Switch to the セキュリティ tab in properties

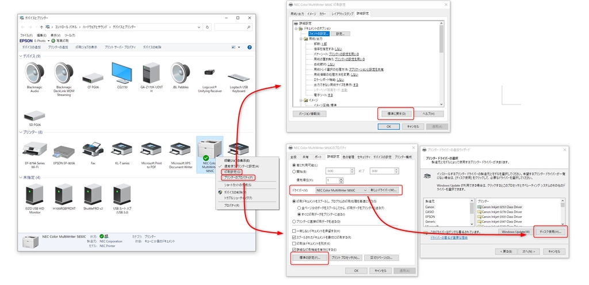[x=364, y=157]
